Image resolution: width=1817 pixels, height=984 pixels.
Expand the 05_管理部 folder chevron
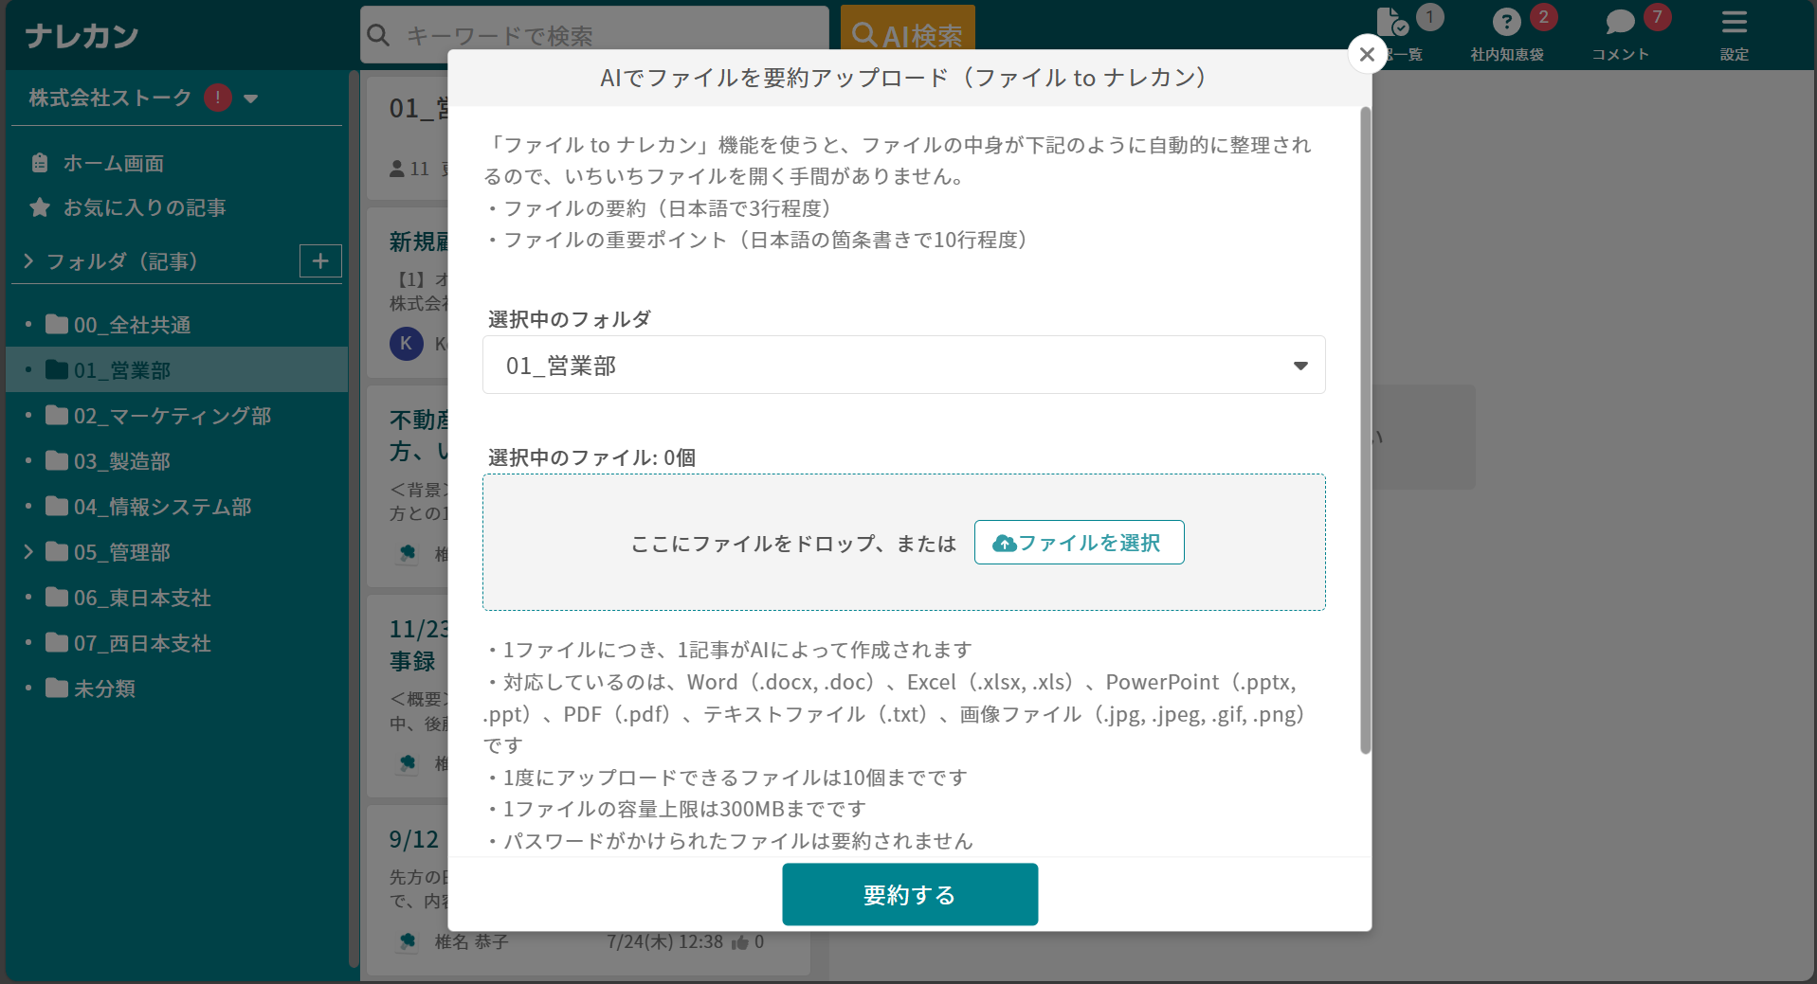[x=28, y=552]
